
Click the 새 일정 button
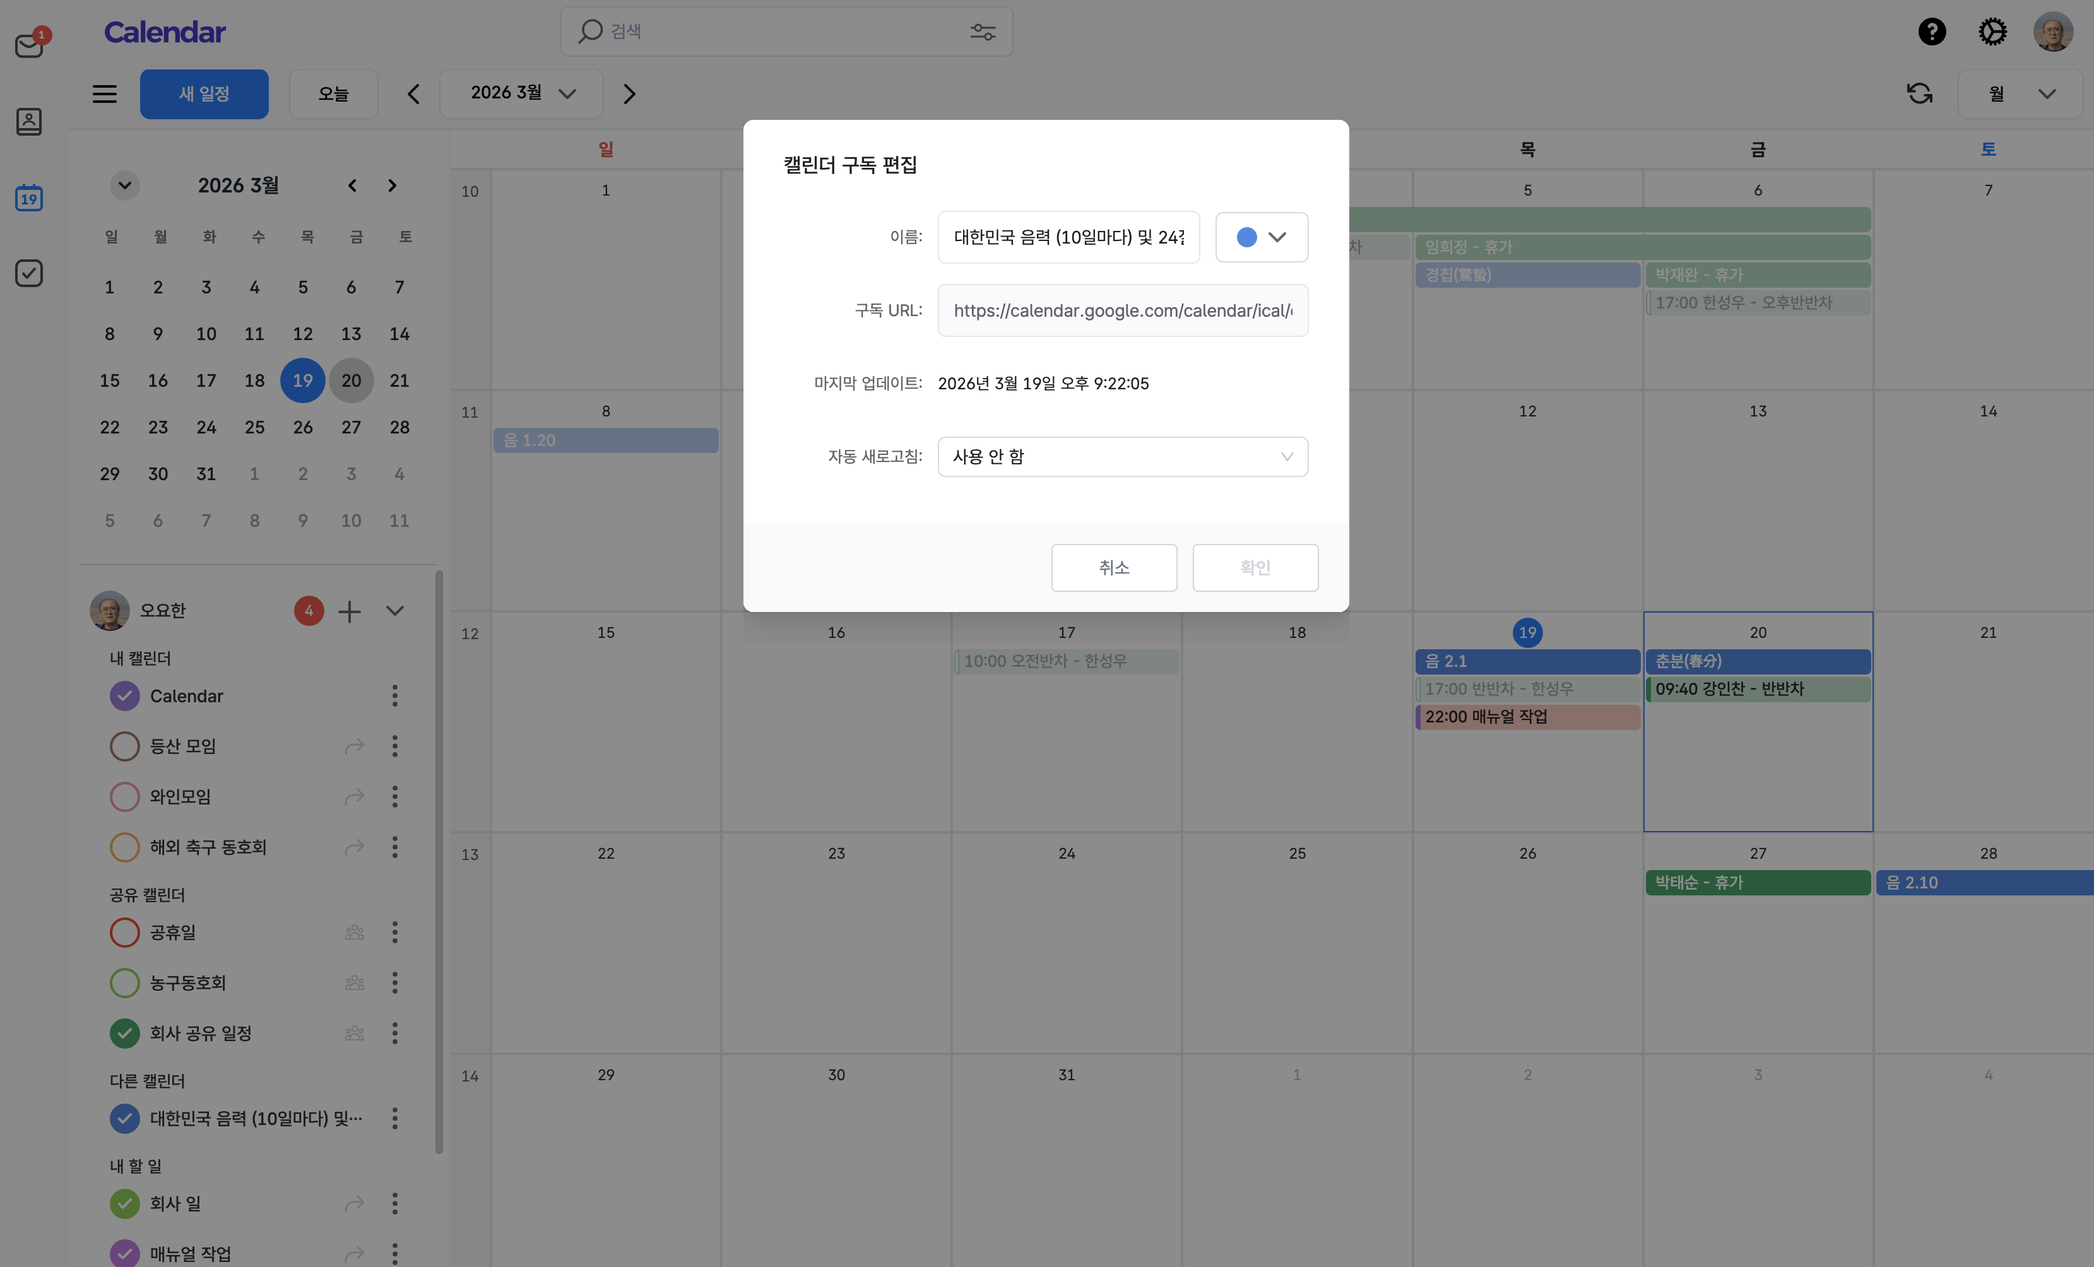click(204, 93)
